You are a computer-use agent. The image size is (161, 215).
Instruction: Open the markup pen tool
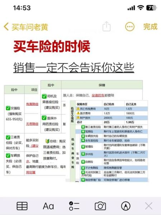coord(126,206)
